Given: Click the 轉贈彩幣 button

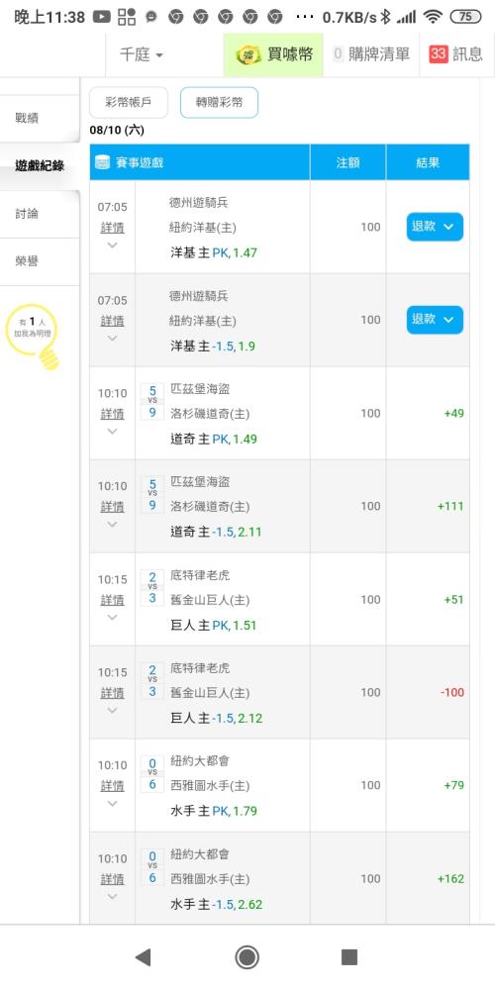Looking at the screenshot, I should (x=219, y=102).
